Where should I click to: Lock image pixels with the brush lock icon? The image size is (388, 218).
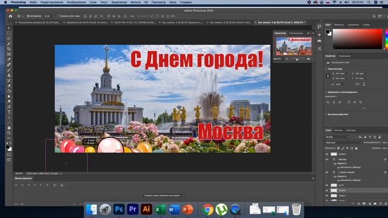[x=343, y=148]
